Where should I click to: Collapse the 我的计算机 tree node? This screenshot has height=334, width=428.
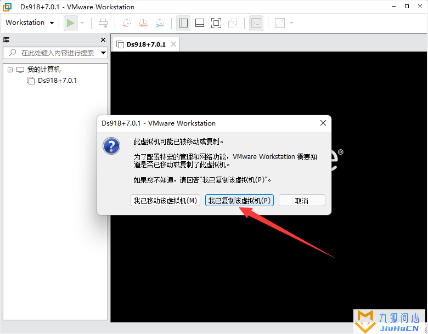click(10, 70)
